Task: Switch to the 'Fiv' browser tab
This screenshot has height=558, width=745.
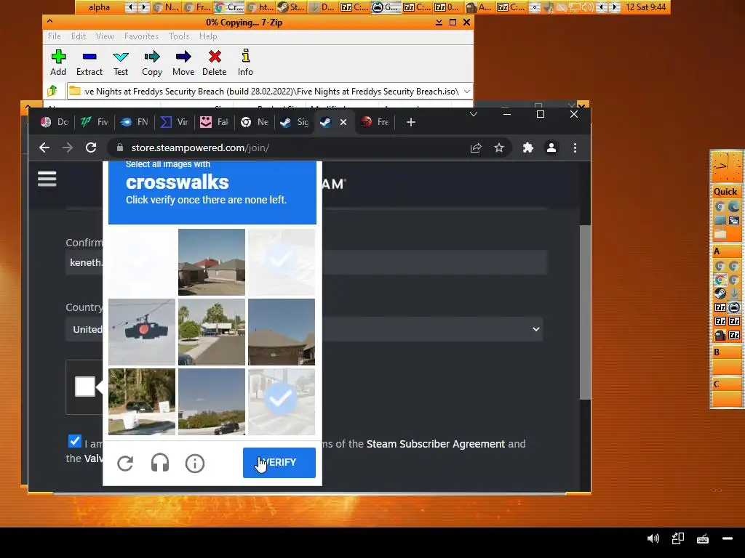Action: point(94,122)
